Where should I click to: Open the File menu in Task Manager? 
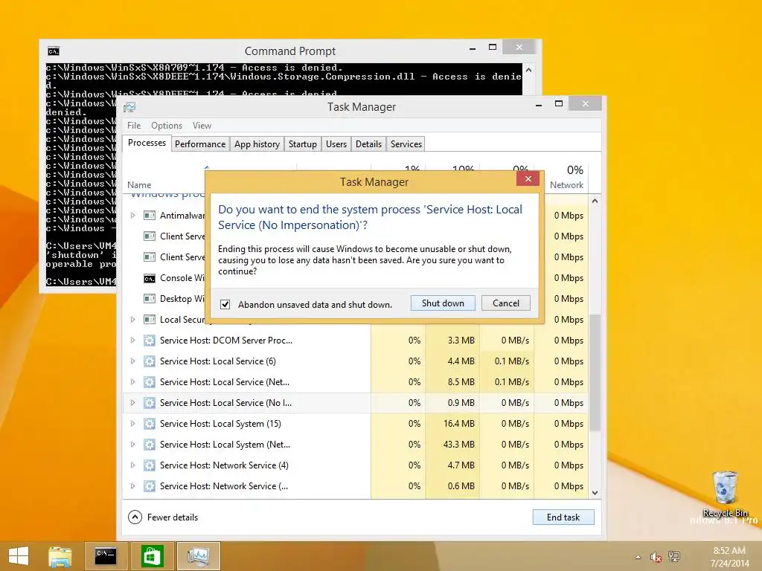coord(134,125)
